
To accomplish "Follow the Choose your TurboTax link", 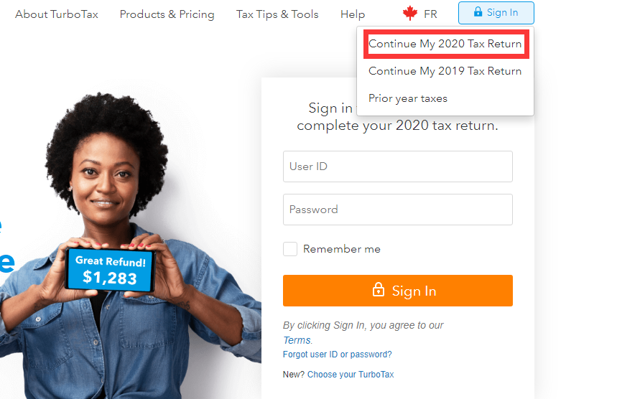I will 351,375.
